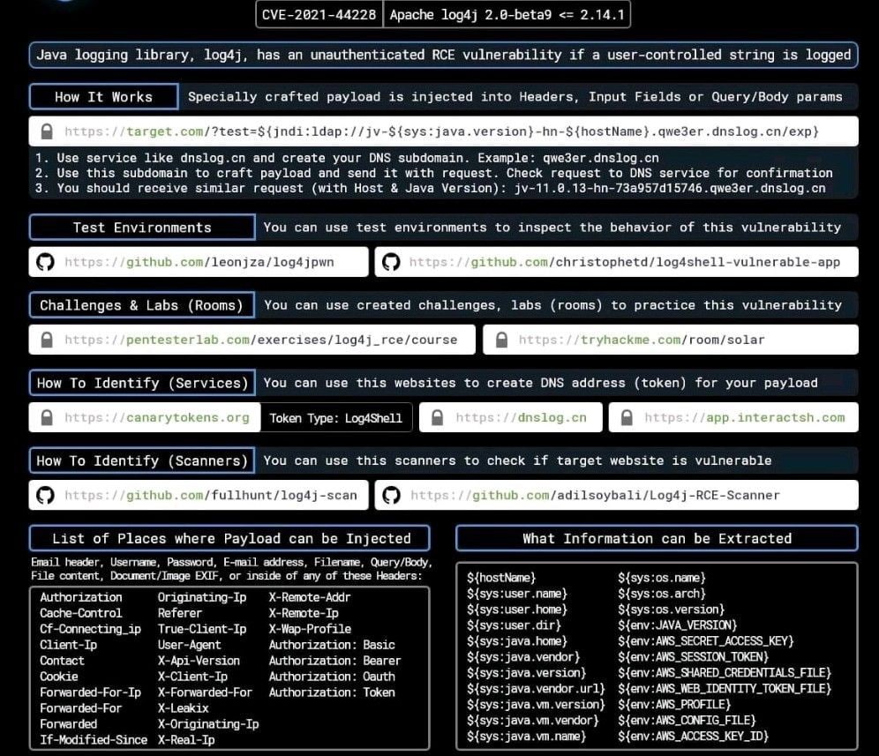Open the dnslog.cn link
This screenshot has height=756, width=879.
click(x=521, y=418)
